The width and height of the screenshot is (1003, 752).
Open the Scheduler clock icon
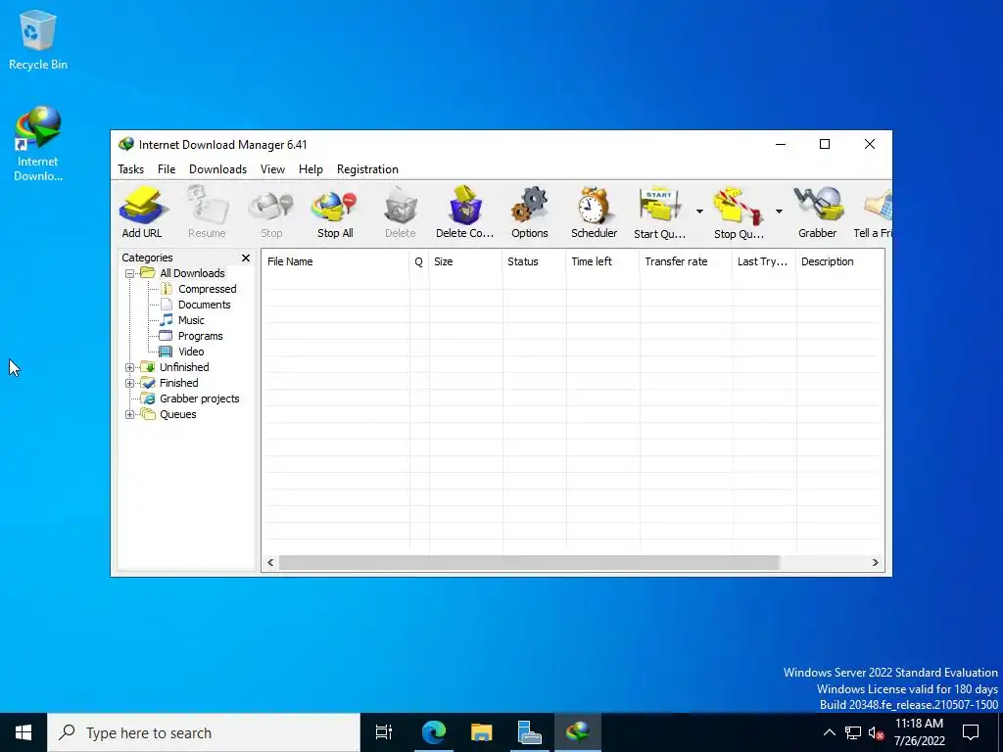point(595,212)
